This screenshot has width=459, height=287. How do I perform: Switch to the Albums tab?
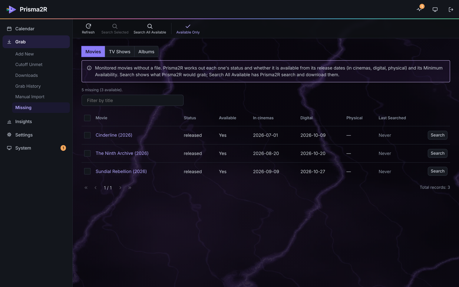pos(146,52)
